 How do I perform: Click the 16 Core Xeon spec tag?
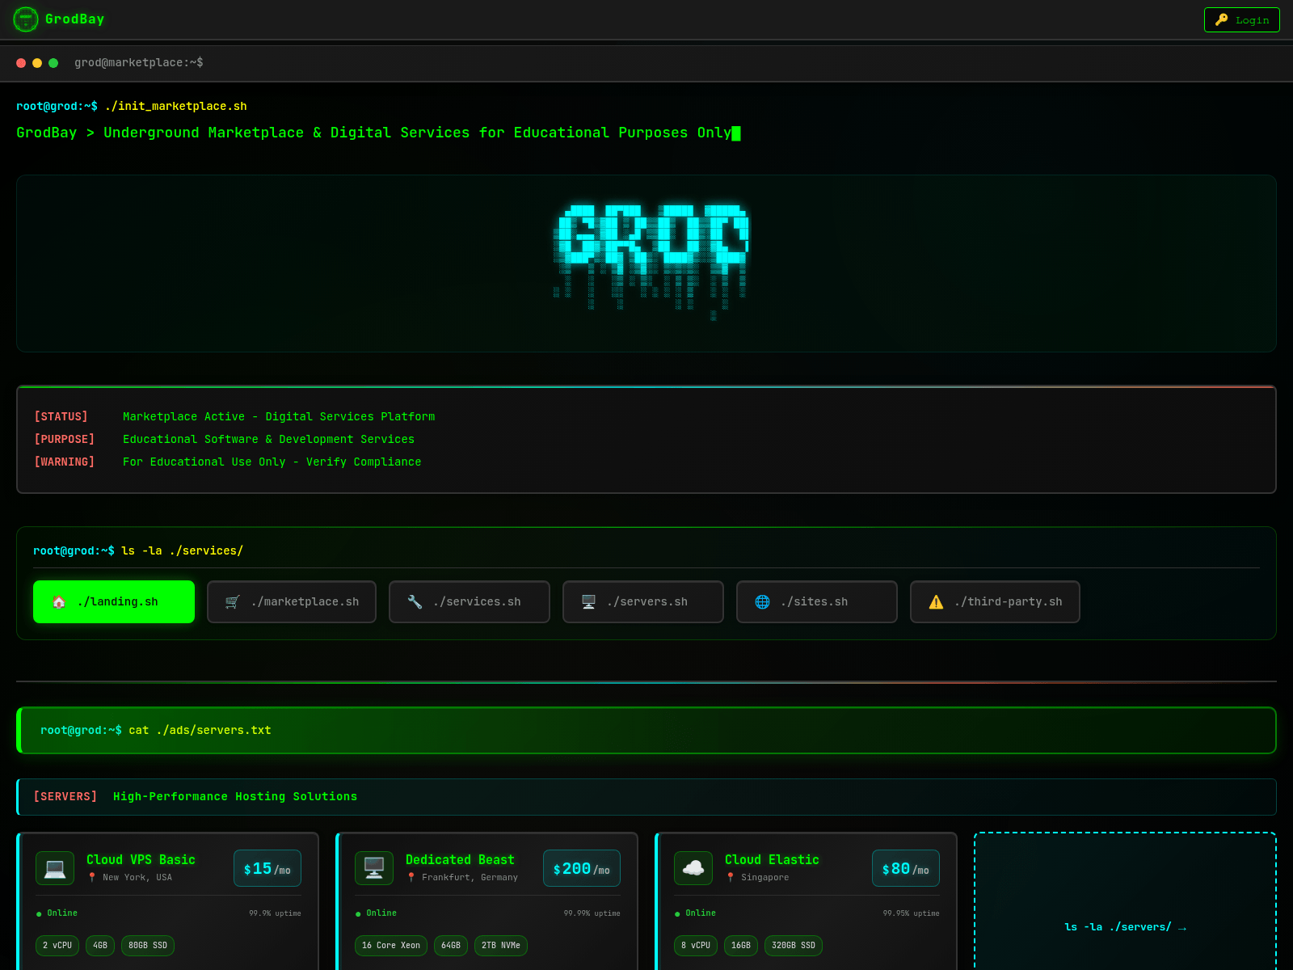point(391,946)
